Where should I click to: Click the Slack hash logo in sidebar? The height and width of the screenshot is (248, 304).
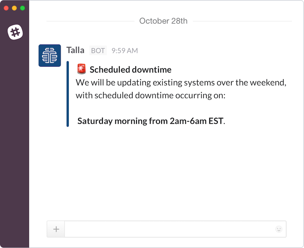(15, 33)
